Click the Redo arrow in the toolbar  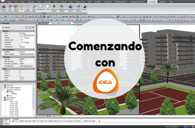(67, 17)
